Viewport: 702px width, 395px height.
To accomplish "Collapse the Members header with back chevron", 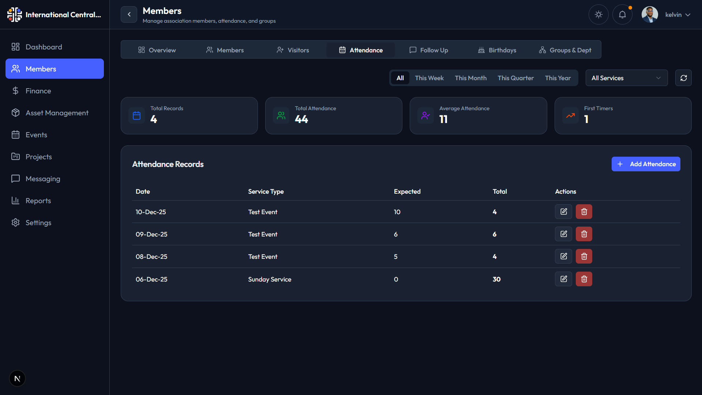I will pyautogui.click(x=129, y=14).
